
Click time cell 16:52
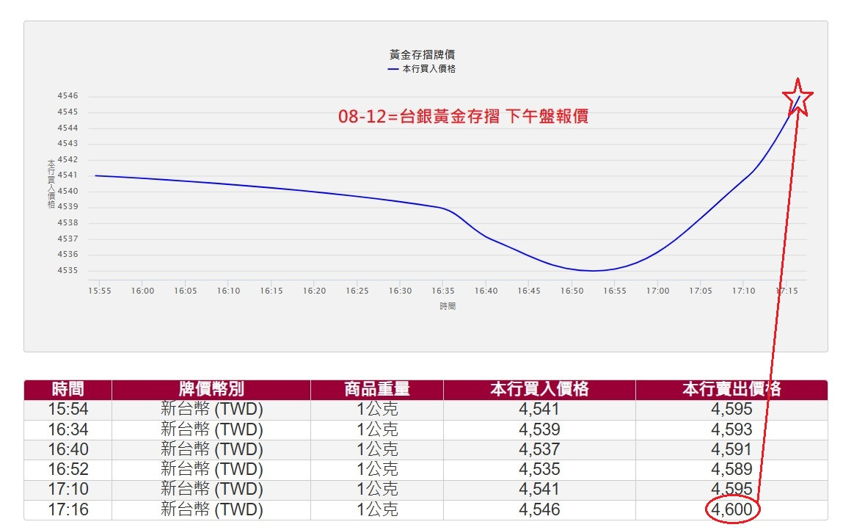(x=68, y=469)
